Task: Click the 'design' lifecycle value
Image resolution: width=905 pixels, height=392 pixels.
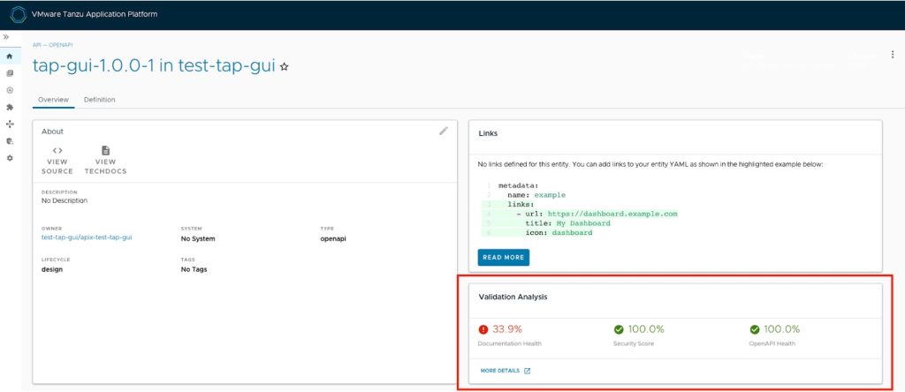Action: click(52, 269)
